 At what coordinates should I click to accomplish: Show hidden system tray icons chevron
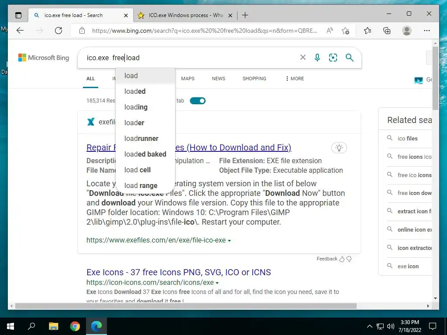(x=369, y=326)
